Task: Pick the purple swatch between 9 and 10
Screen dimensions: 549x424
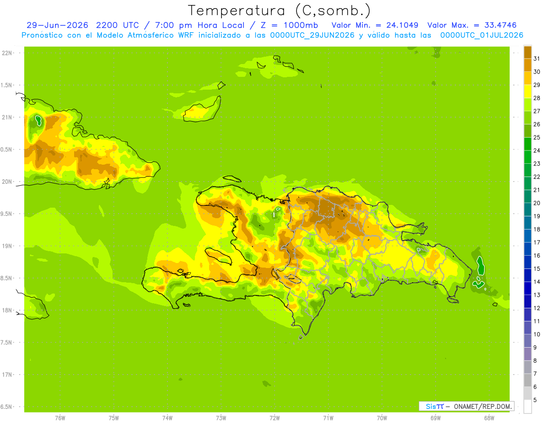Action: (x=527, y=341)
